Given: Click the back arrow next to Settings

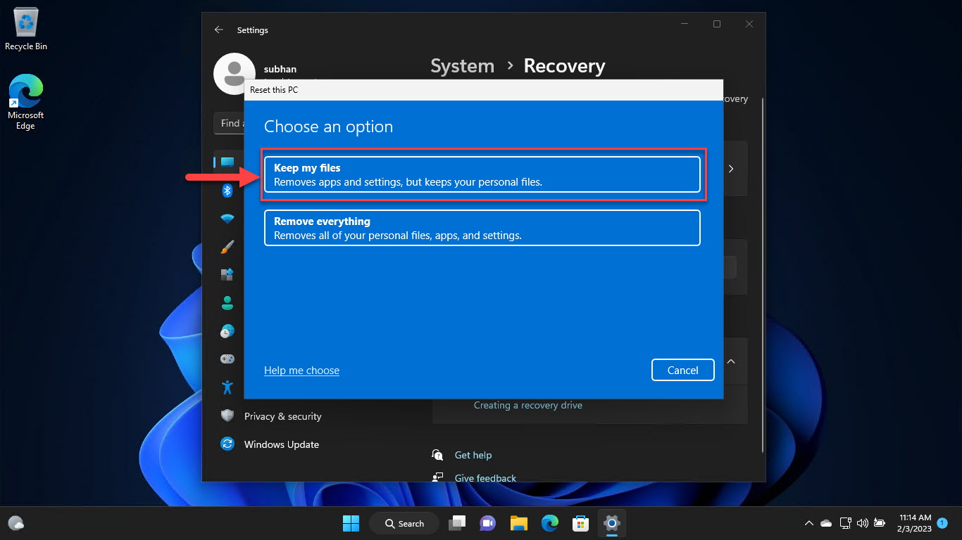Looking at the screenshot, I should click(218, 30).
